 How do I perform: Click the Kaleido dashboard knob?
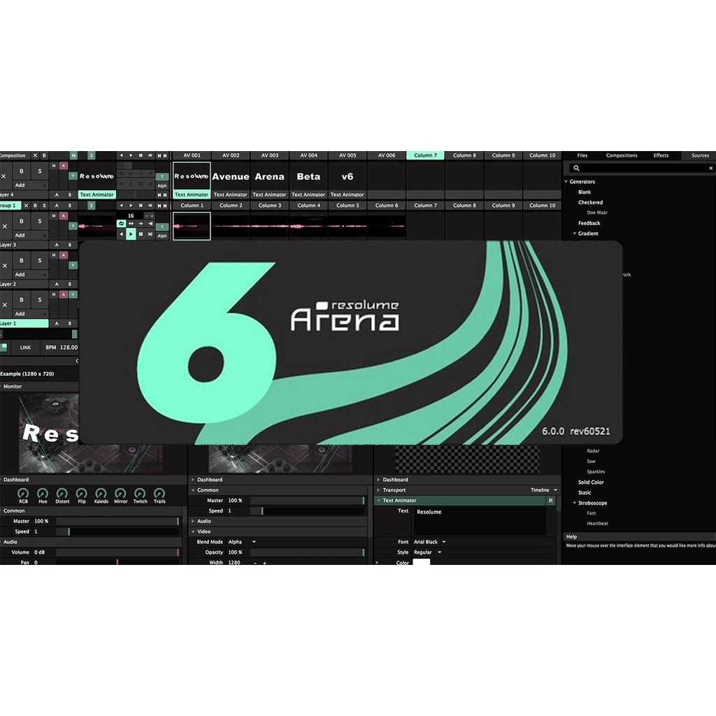[x=101, y=493]
